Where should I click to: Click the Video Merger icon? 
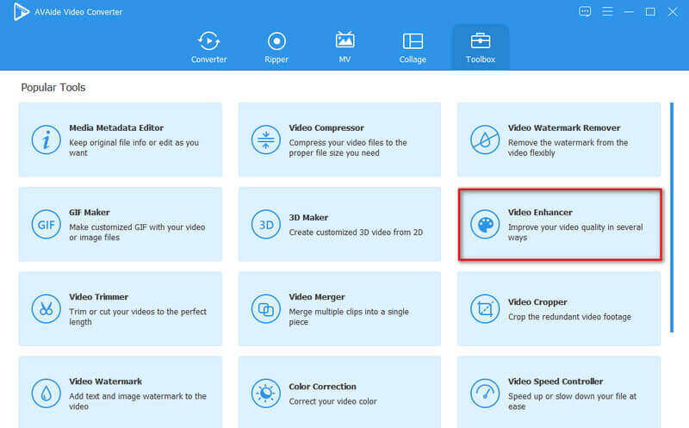click(266, 309)
